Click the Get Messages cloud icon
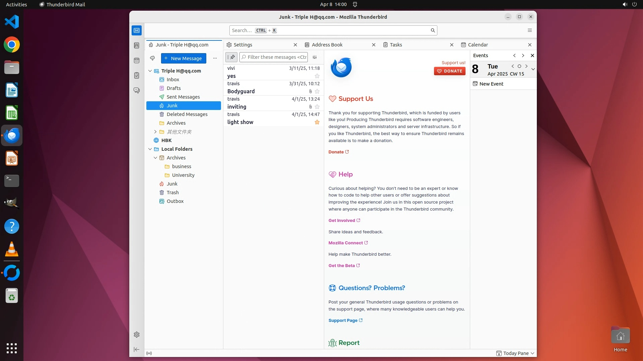The image size is (643, 361). click(x=152, y=58)
